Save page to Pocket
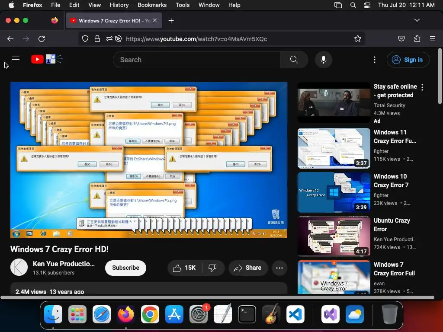The image size is (443, 332). coord(401,38)
